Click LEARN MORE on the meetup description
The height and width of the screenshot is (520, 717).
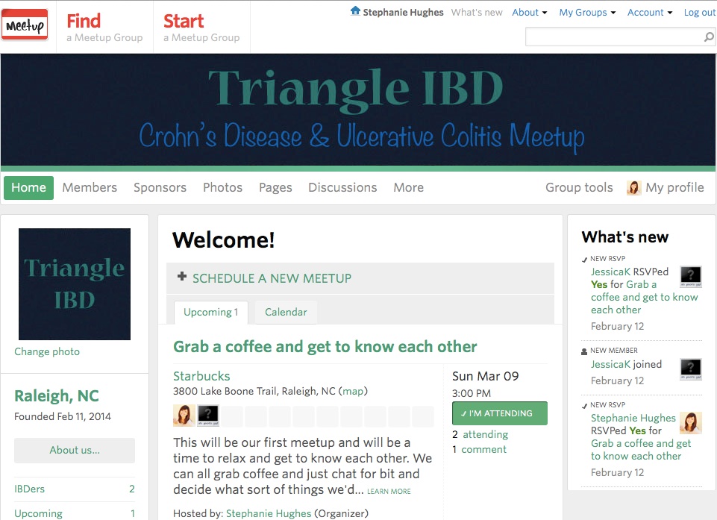click(x=388, y=490)
